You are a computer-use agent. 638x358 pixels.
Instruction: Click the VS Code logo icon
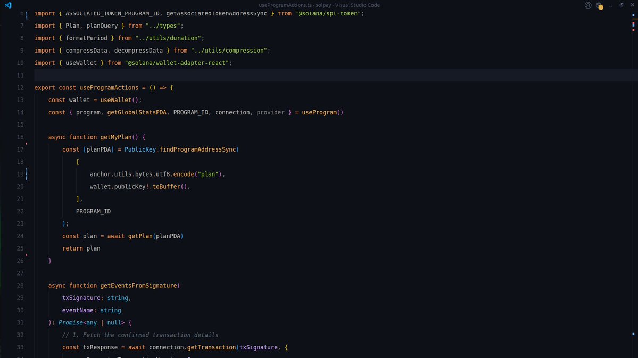click(x=8, y=5)
